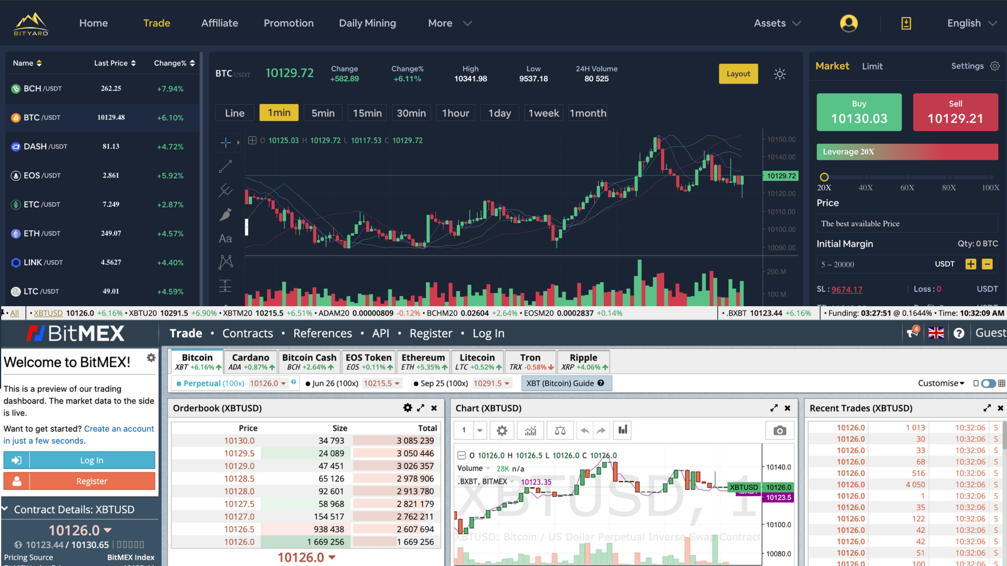The width and height of the screenshot is (1007, 566).
Task: Click the 20X leverage slider handle
Action: pos(824,177)
